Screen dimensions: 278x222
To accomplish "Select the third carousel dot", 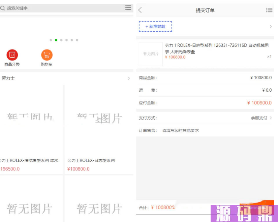I will coord(61,40).
